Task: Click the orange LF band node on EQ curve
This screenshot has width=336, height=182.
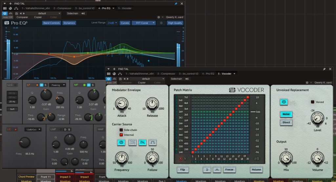Action: point(74,57)
